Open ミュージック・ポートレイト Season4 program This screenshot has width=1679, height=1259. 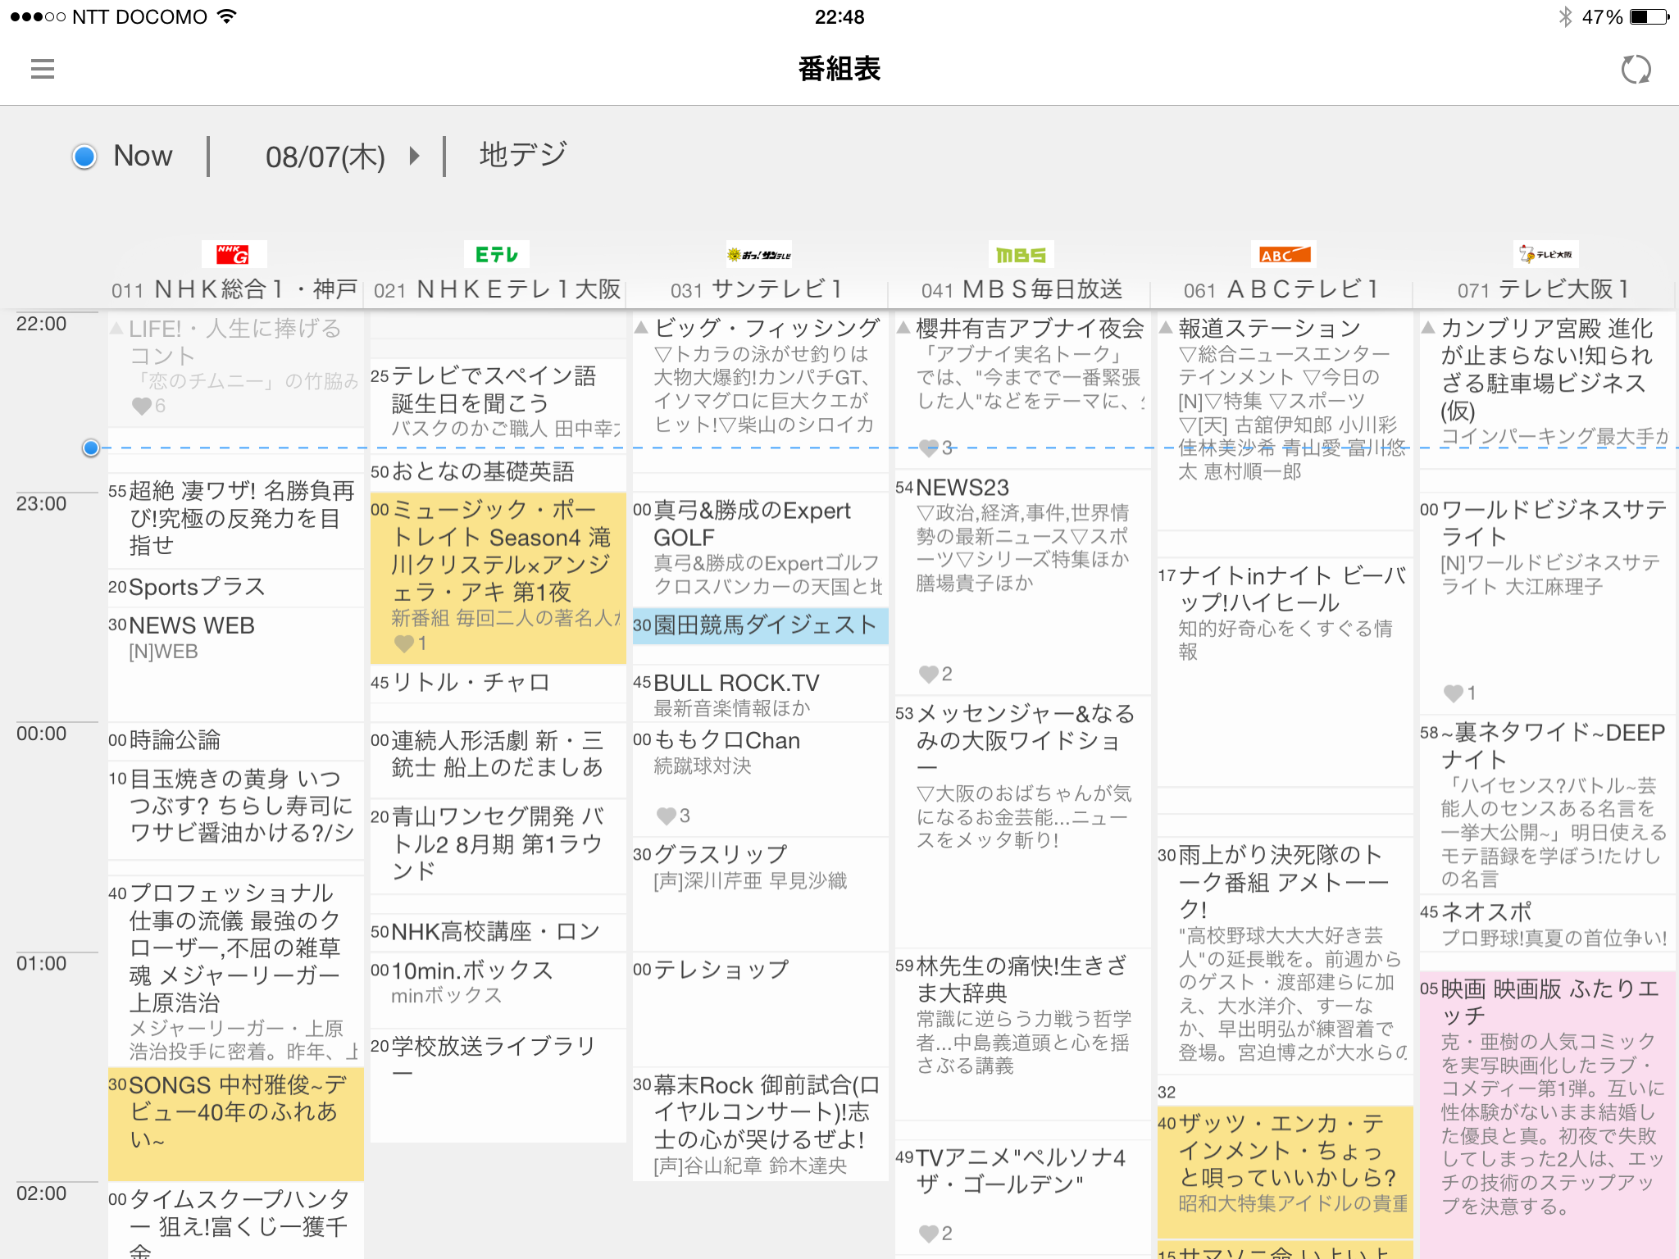[x=498, y=577]
